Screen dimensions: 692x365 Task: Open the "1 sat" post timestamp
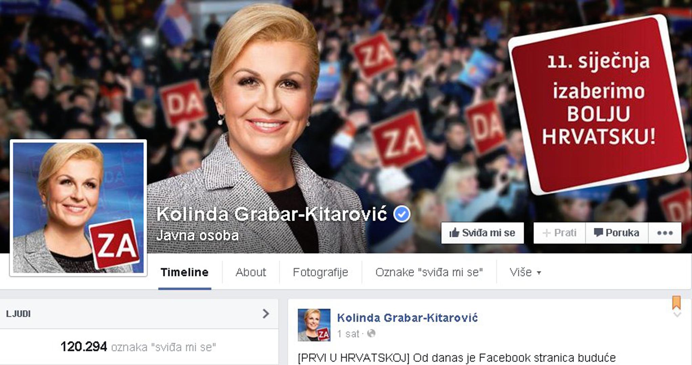348,334
